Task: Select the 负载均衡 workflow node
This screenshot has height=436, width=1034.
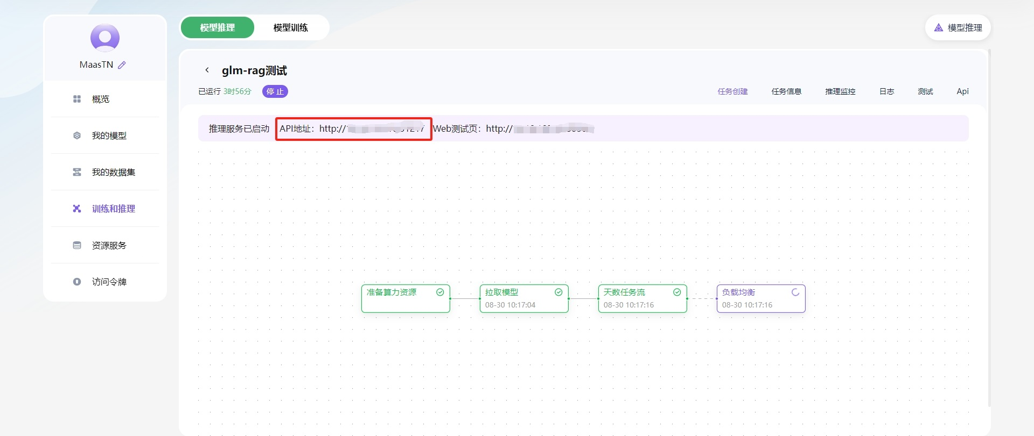Action: (x=761, y=298)
